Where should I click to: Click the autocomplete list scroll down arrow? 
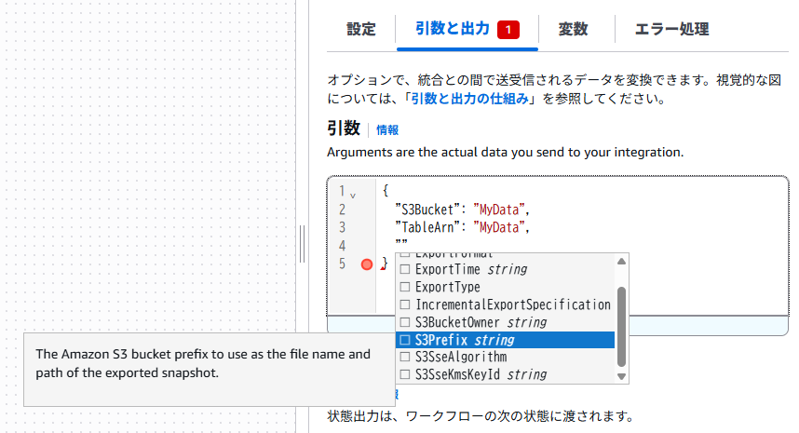(621, 376)
